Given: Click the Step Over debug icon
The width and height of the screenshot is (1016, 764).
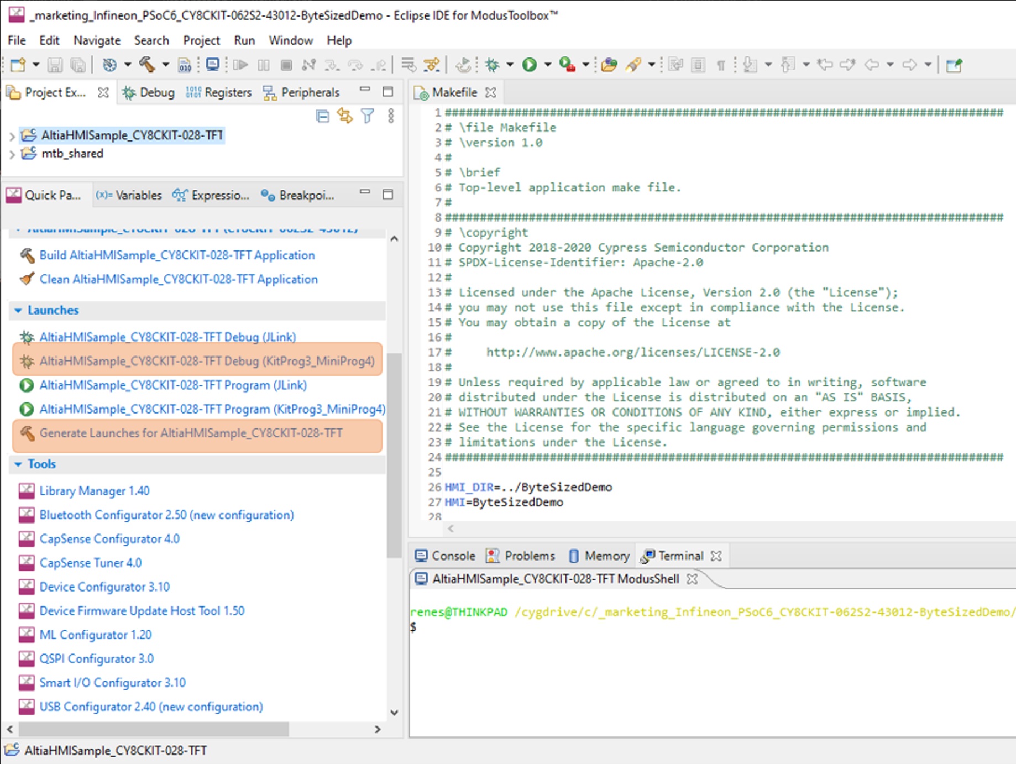Looking at the screenshot, I should (x=355, y=65).
